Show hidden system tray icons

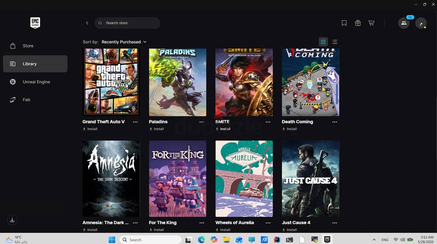click(374, 240)
